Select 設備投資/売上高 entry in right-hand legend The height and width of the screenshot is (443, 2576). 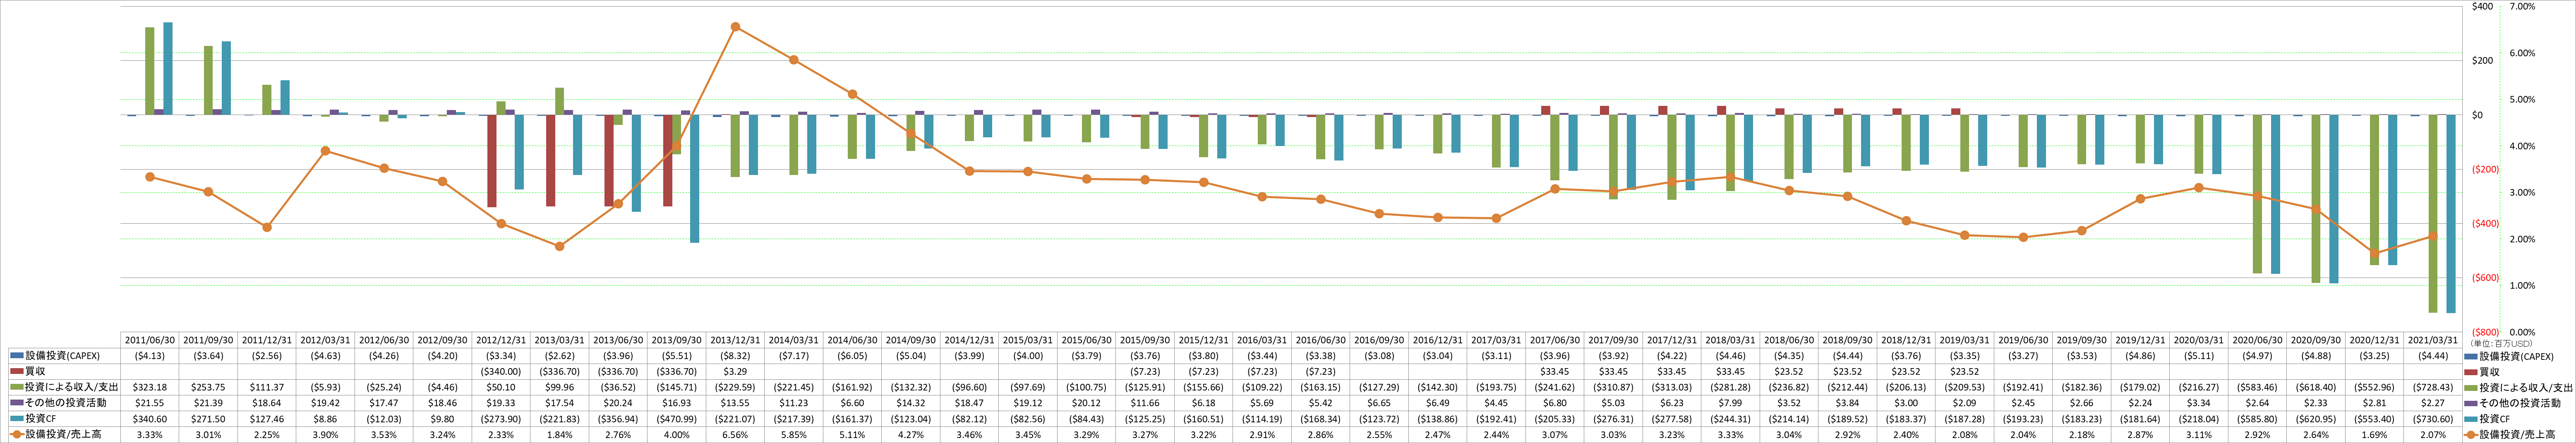(2509, 435)
